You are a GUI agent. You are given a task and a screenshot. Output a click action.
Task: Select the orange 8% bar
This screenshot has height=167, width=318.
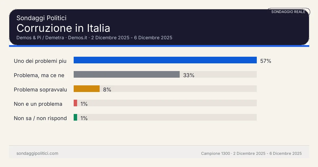pos(86,89)
